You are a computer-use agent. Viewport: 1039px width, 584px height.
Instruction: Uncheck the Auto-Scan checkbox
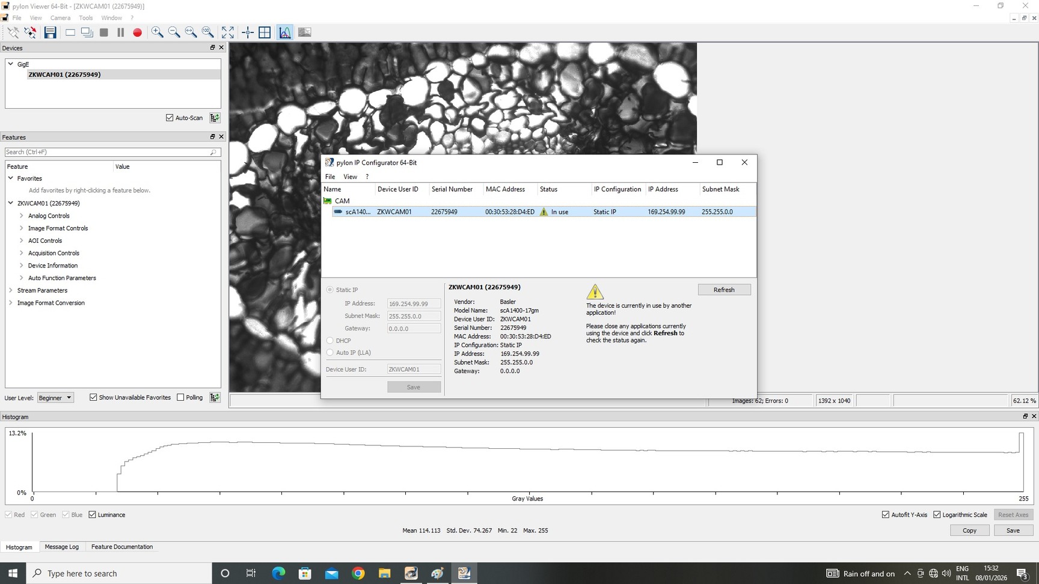coord(170,118)
